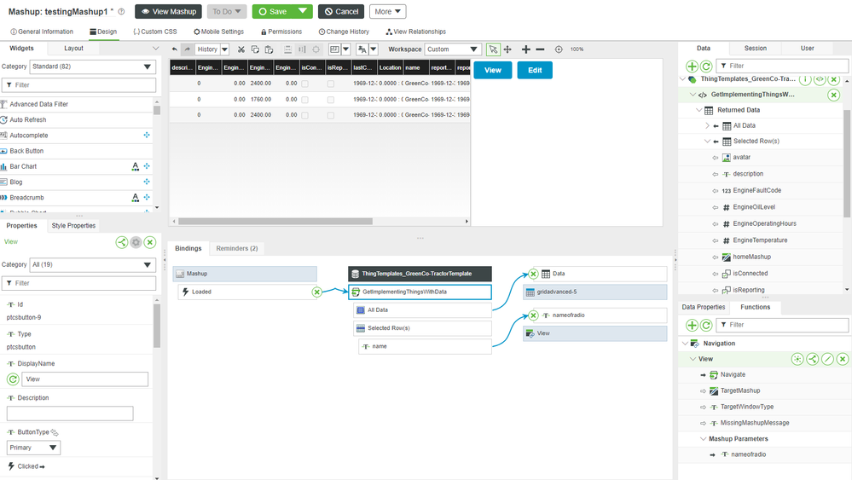Image resolution: width=852 pixels, height=480 pixels.
Task: Open the Workspace Custom dropdown
Action: [453, 49]
